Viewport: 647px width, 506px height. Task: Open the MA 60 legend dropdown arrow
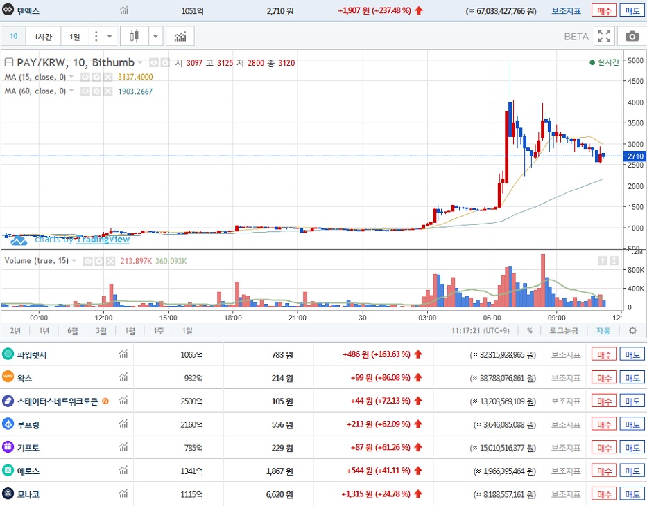point(71,91)
